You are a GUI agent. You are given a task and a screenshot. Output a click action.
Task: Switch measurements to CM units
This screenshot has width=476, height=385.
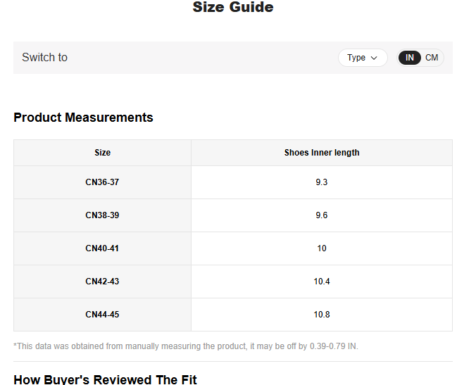pos(432,58)
